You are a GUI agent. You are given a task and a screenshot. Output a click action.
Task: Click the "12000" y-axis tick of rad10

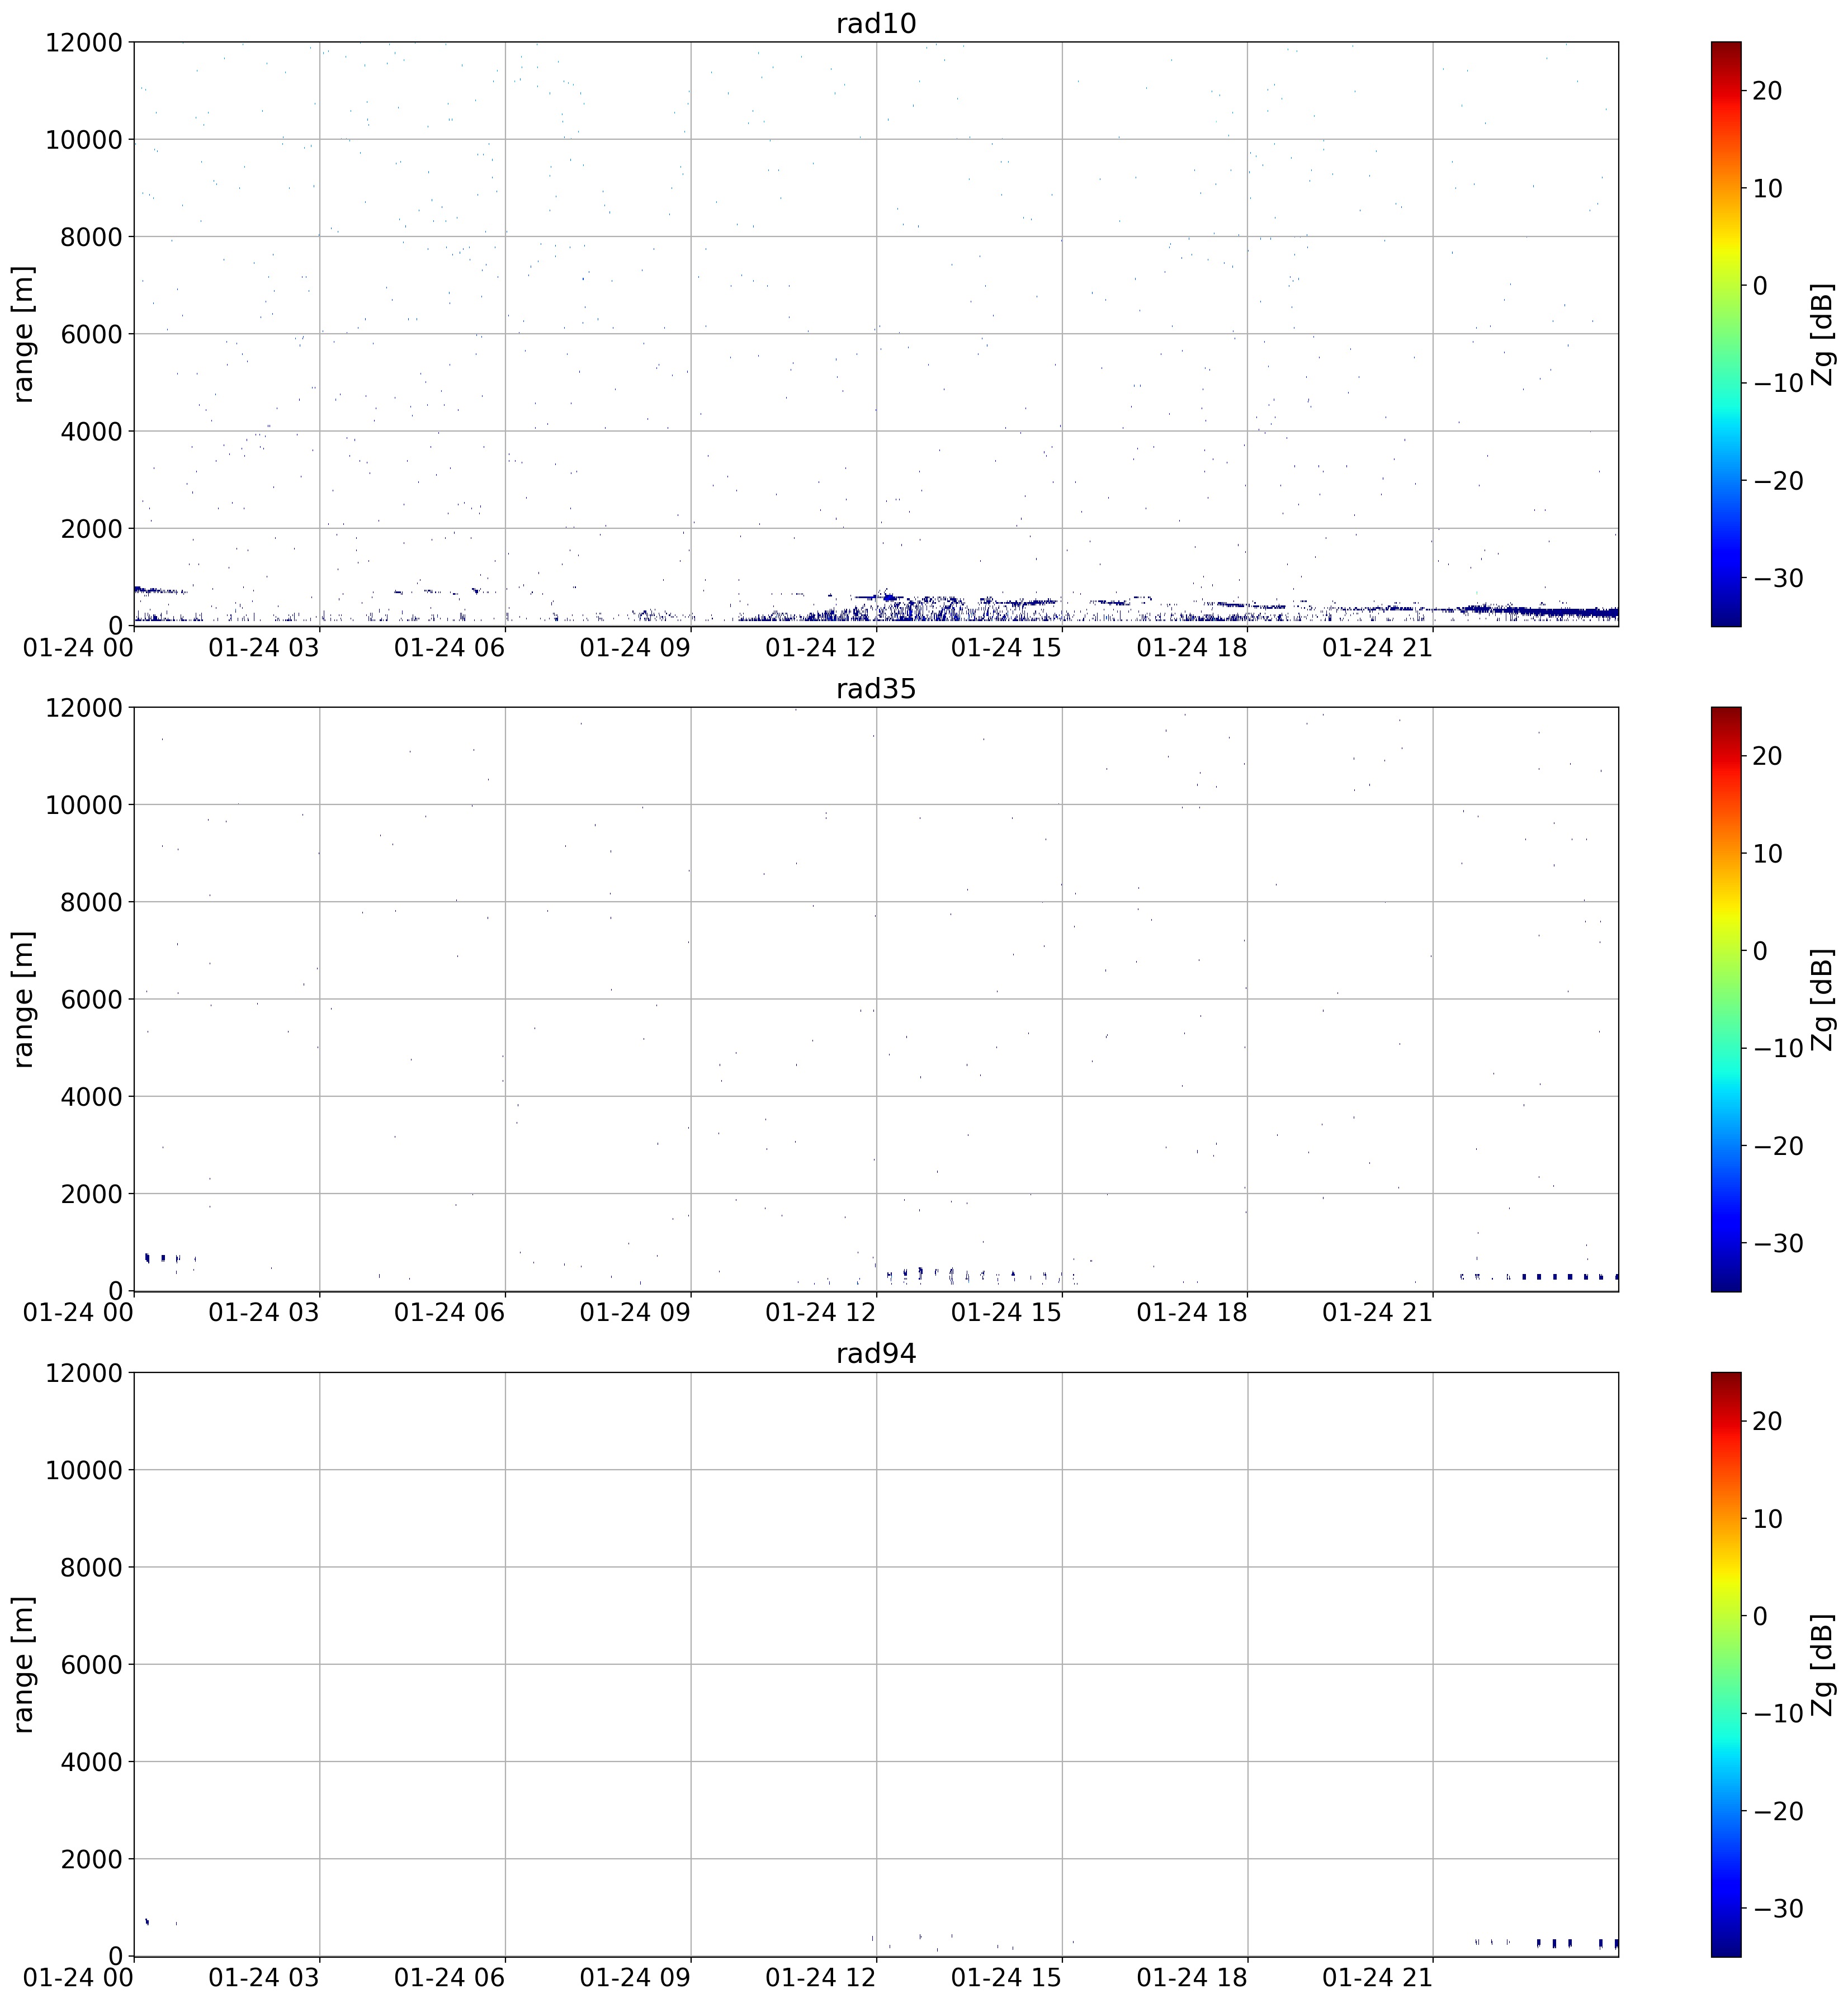[84, 43]
